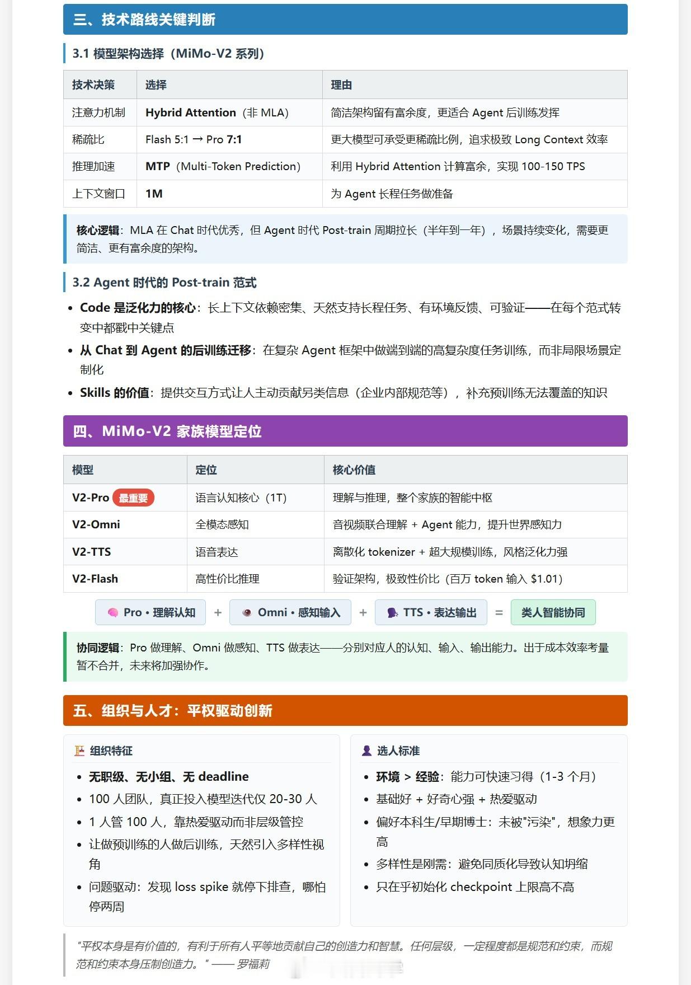Click the purple header 四、MiMo-V2 家族模型定位
691x985 pixels.
[x=345, y=431]
